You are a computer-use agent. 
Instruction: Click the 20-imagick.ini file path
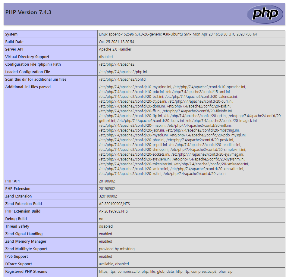221,121
